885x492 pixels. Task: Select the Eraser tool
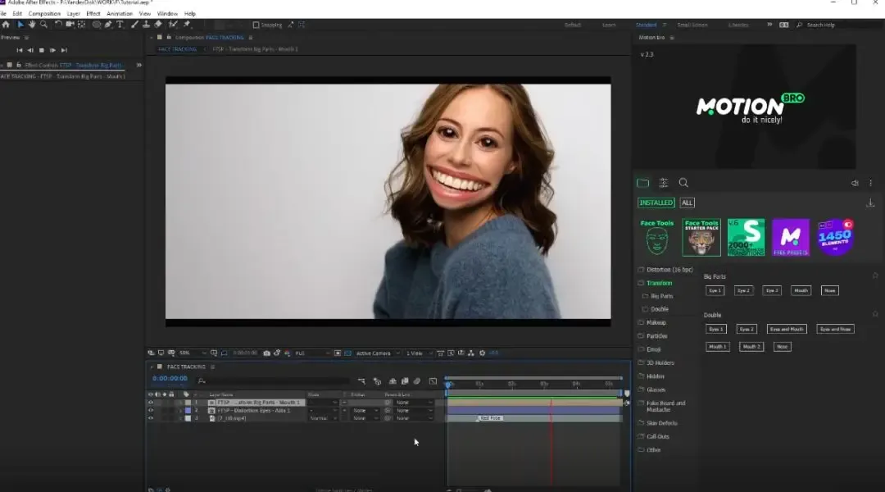pos(158,25)
